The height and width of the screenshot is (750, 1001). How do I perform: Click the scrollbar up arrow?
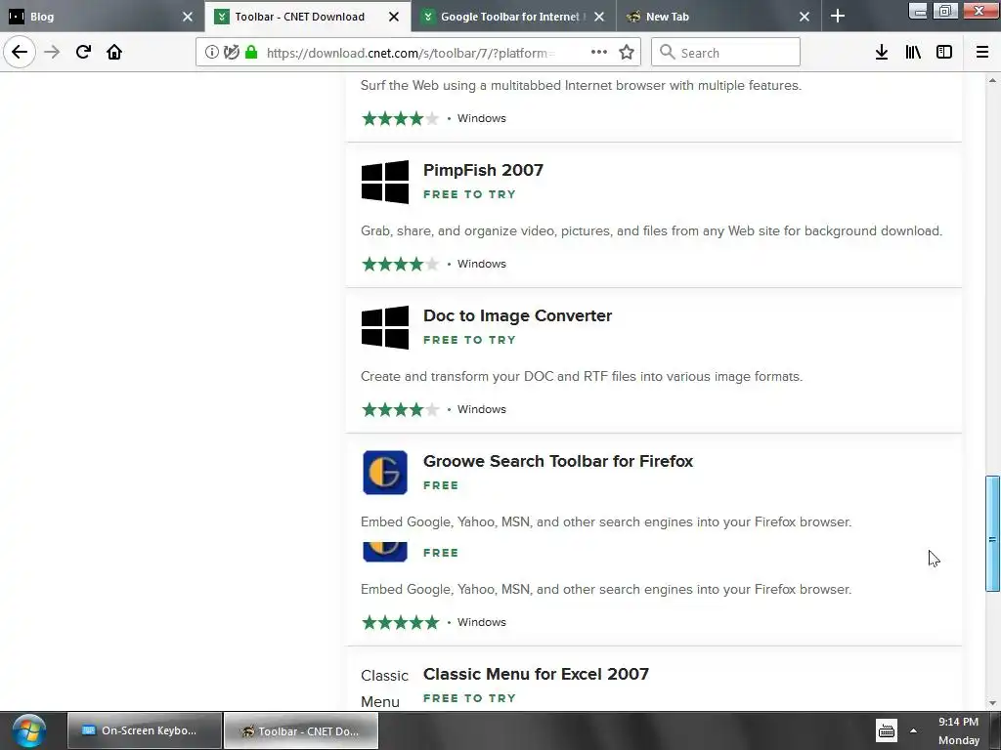click(x=992, y=80)
